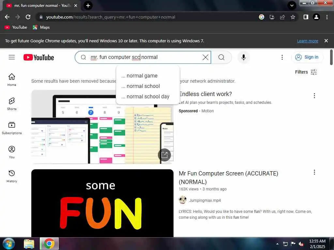Click the page vertical scrollbar

click(x=331, y=57)
